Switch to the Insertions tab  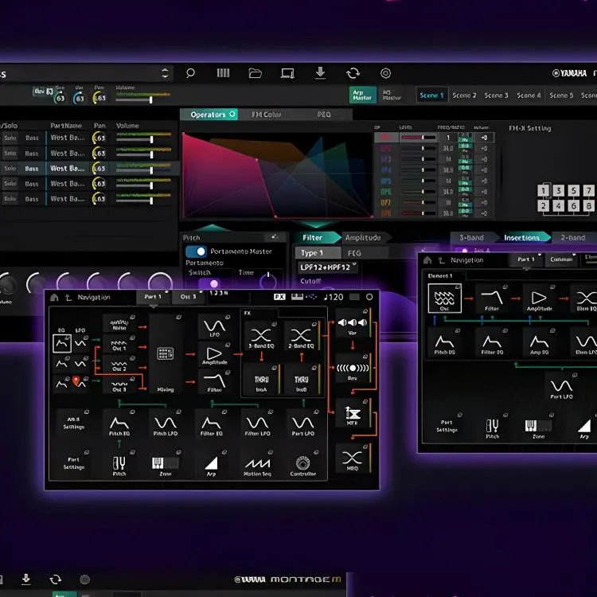[522, 237]
